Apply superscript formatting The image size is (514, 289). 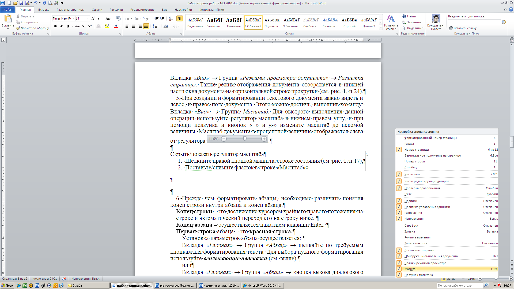tap(90, 26)
